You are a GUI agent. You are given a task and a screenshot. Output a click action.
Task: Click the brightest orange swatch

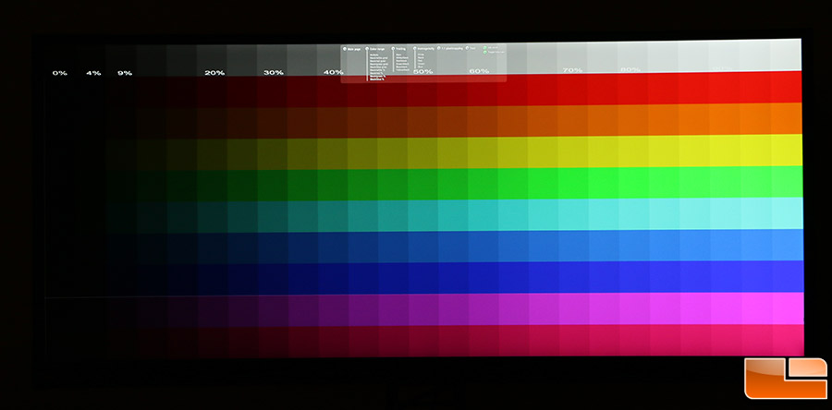pyautogui.click(x=787, y=118)
